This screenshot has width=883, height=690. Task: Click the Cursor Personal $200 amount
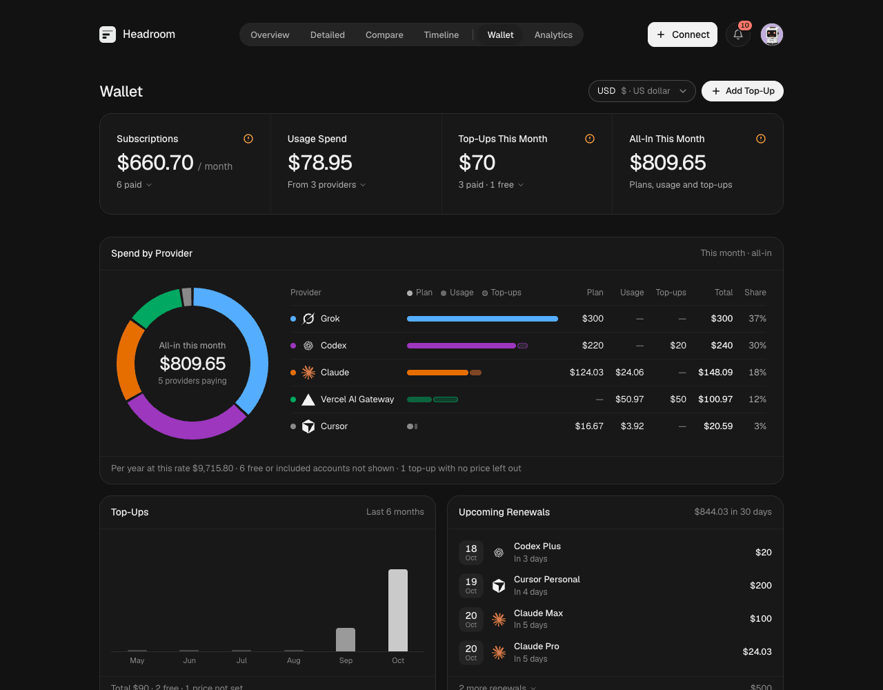pos(761,586)
